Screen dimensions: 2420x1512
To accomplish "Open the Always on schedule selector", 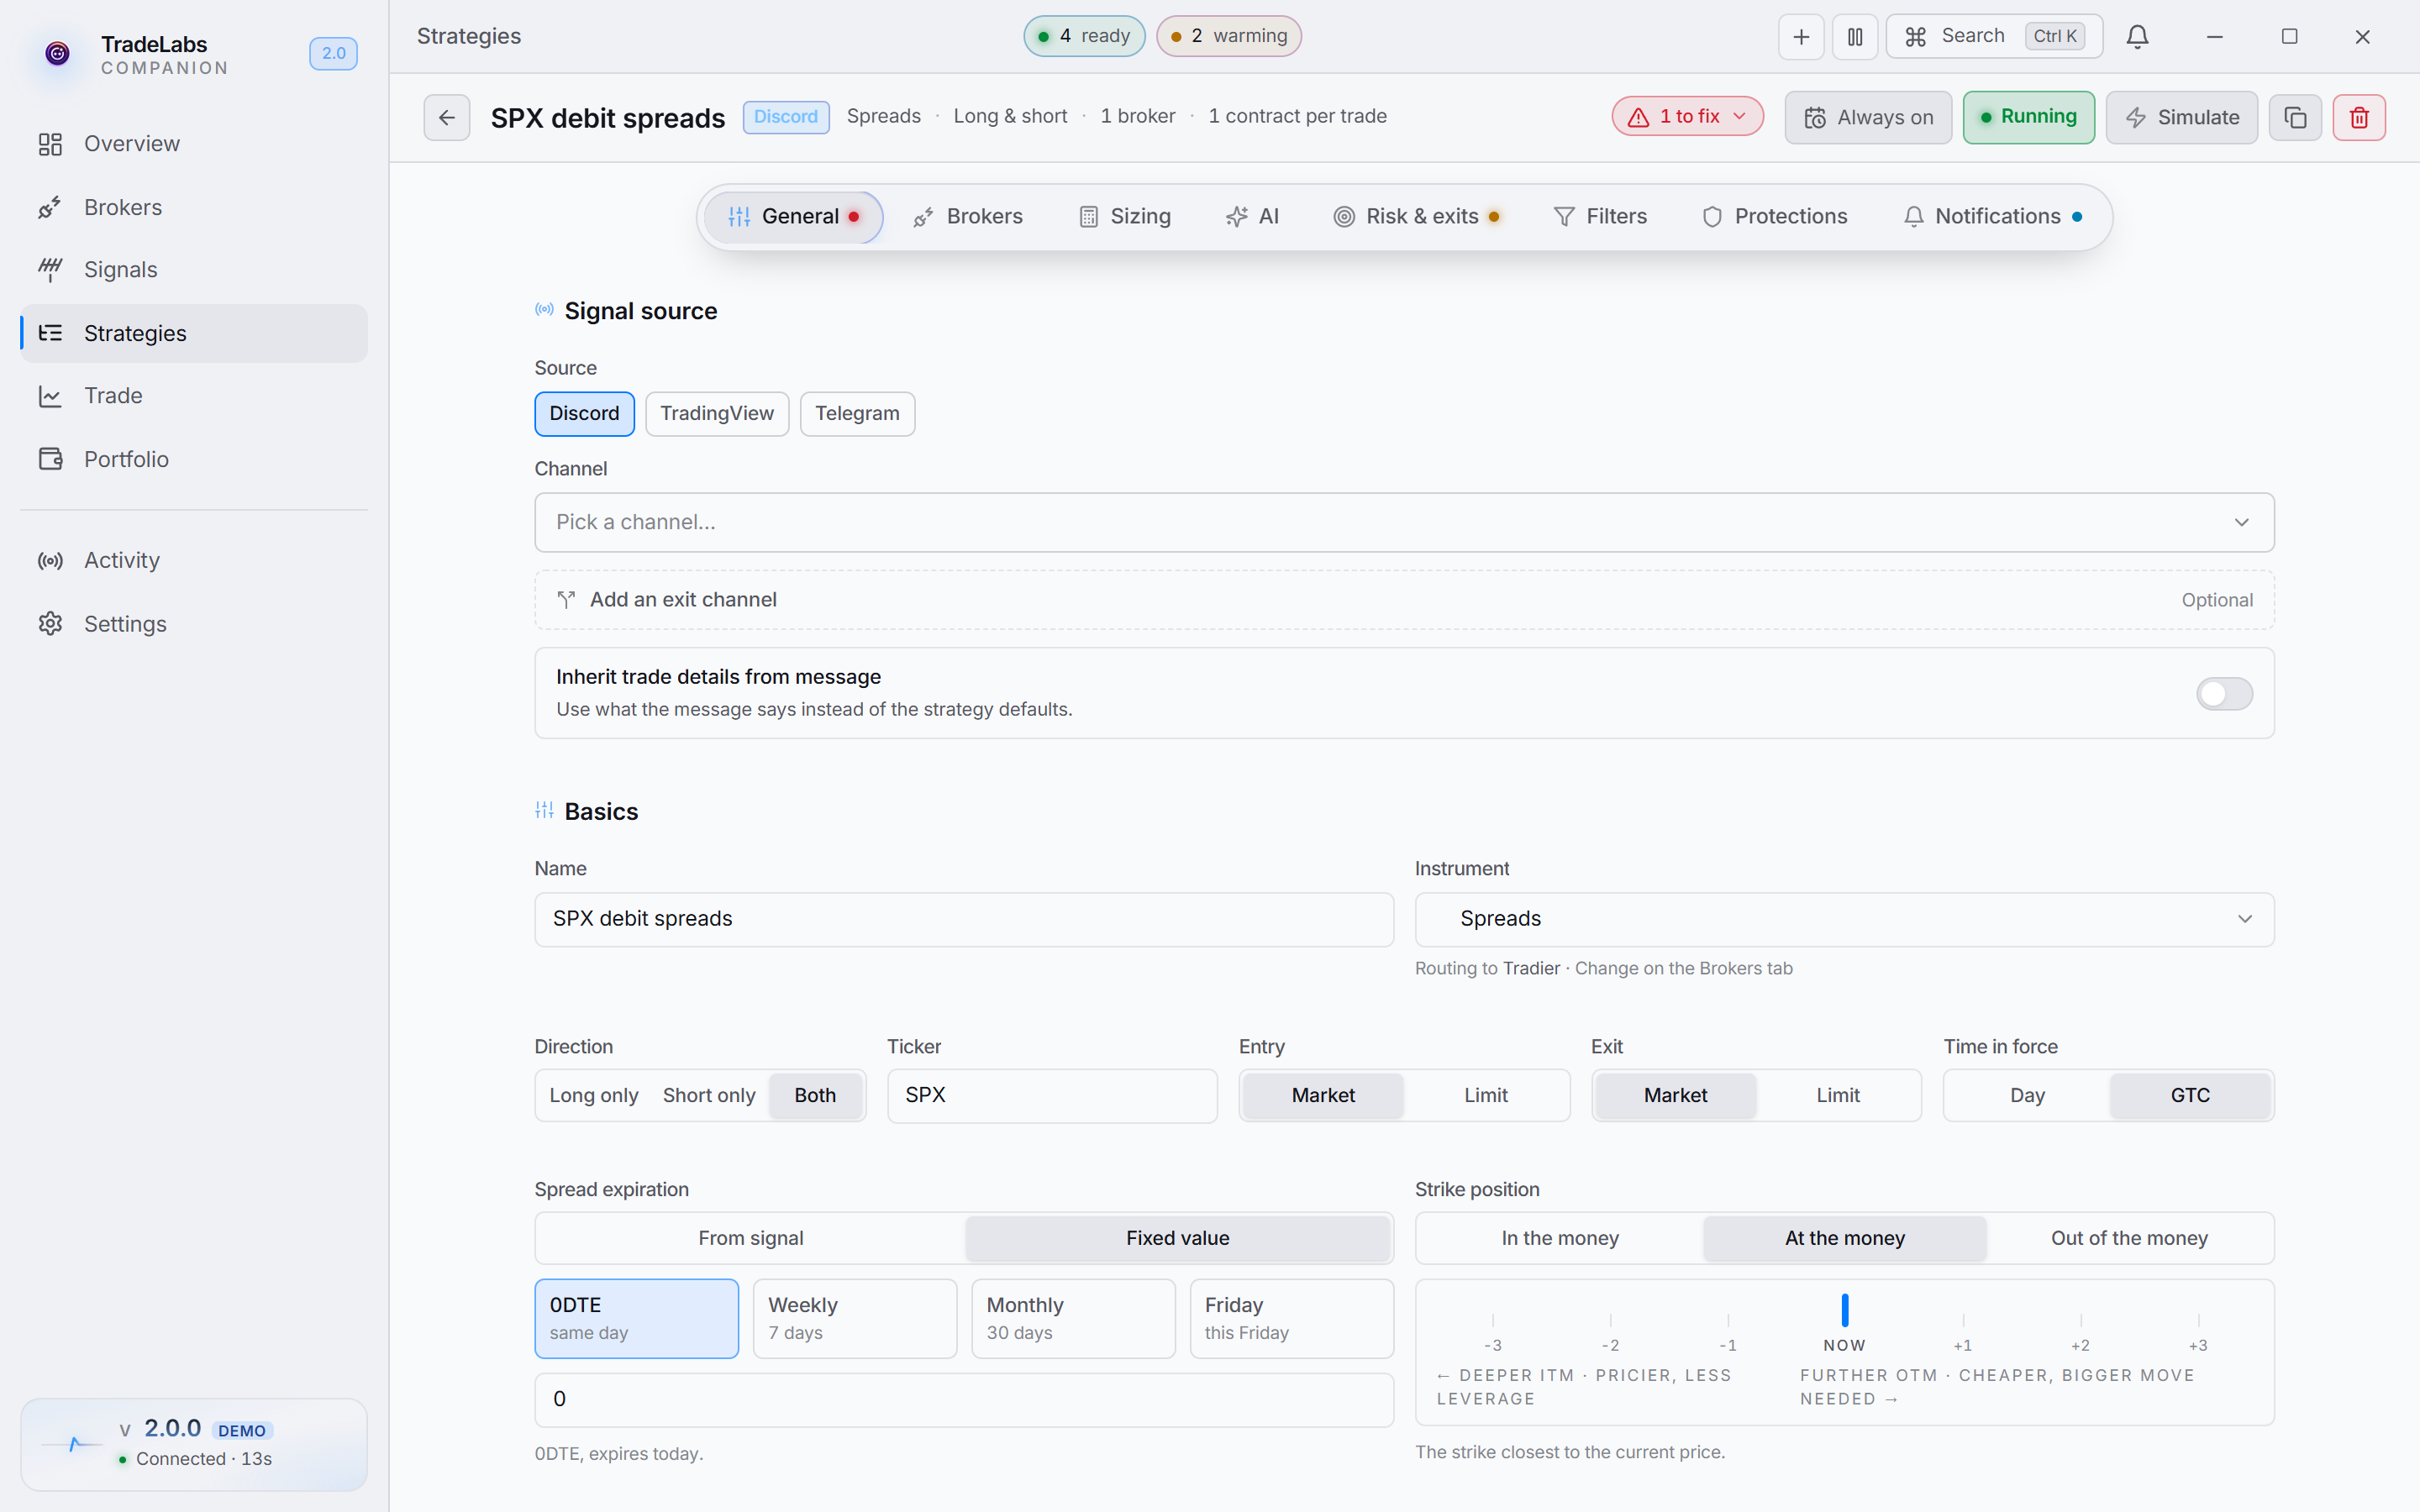I will point(1868,118).
